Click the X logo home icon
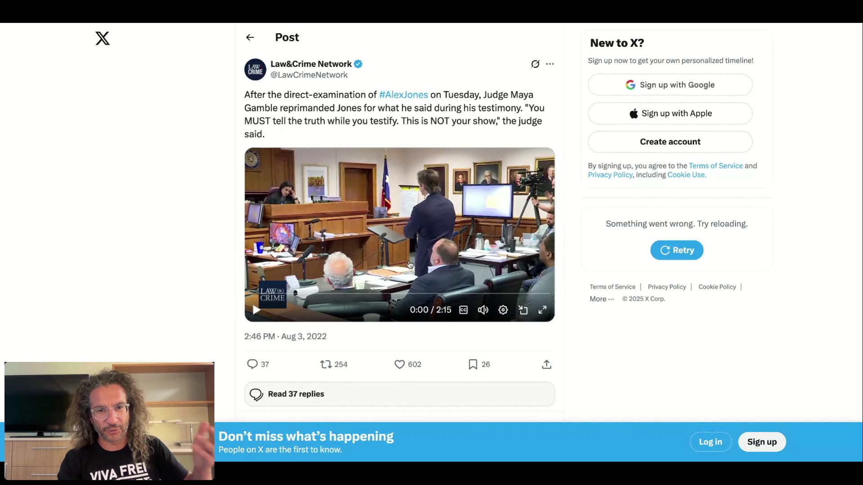Viewport: 863px width, 485px height. pyautogui.click(x=102, y=38)
